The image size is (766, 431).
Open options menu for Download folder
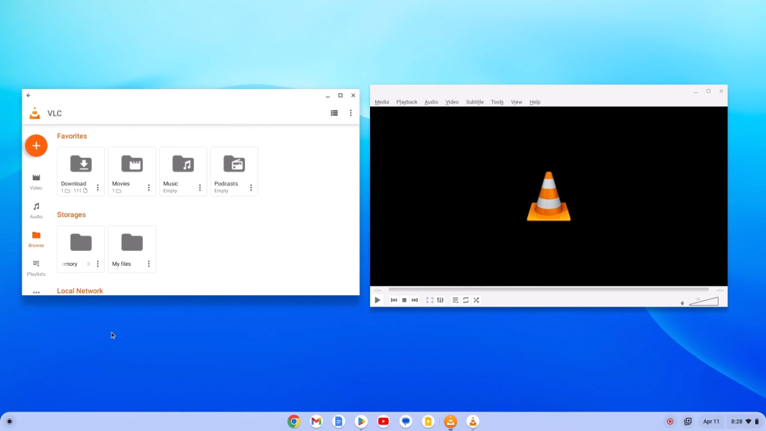98,187
